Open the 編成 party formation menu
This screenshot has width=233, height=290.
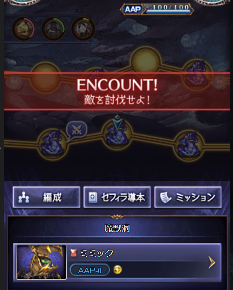click(x=46, y=197)
